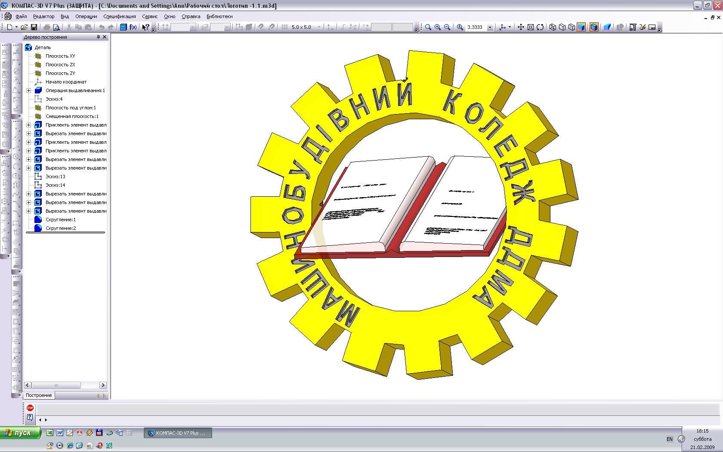Select Смещенная плоскость:1 in the tree
This screenshot has height=452, width=723.
[72, 116]
